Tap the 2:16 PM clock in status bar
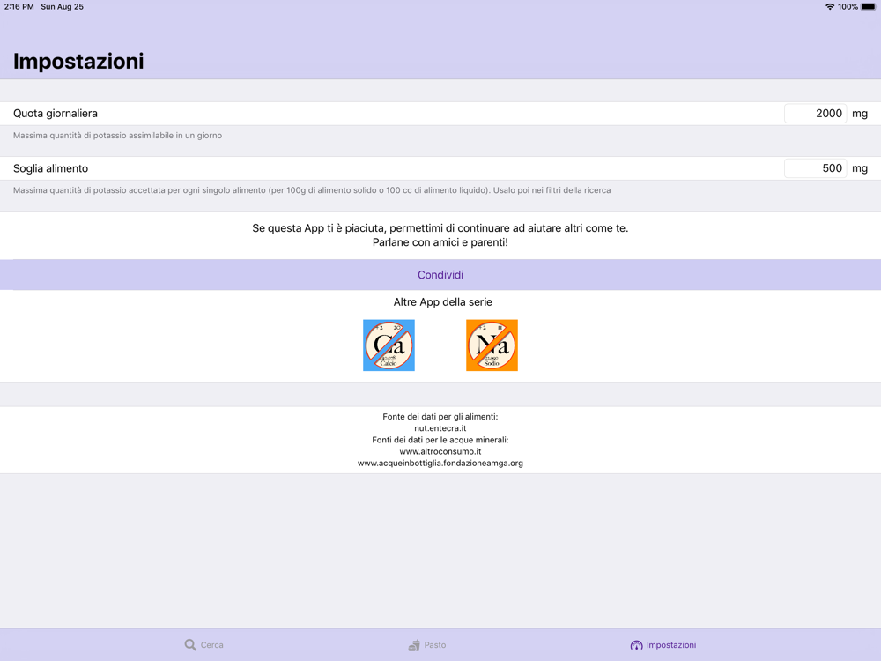881x661 pixels. click(x=19, y=7)
